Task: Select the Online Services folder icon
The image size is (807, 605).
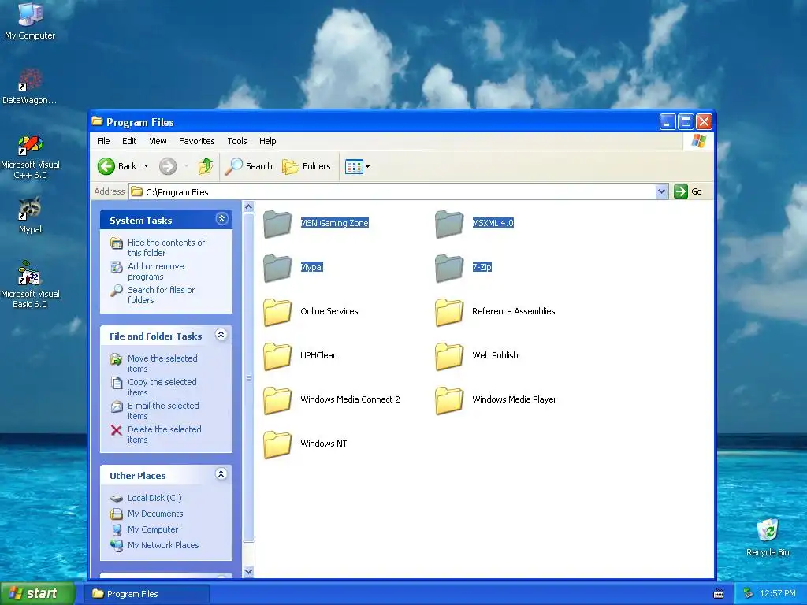Action: 277,312
